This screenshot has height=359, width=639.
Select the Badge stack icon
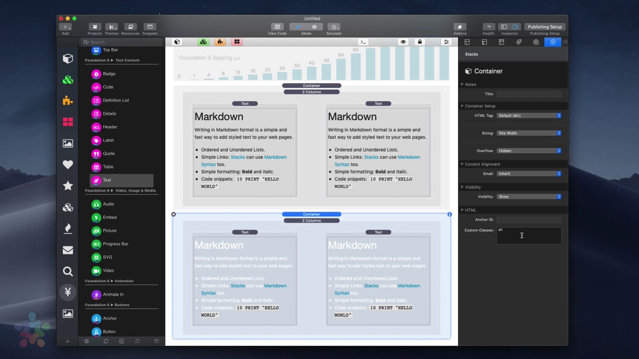(96, 74)
